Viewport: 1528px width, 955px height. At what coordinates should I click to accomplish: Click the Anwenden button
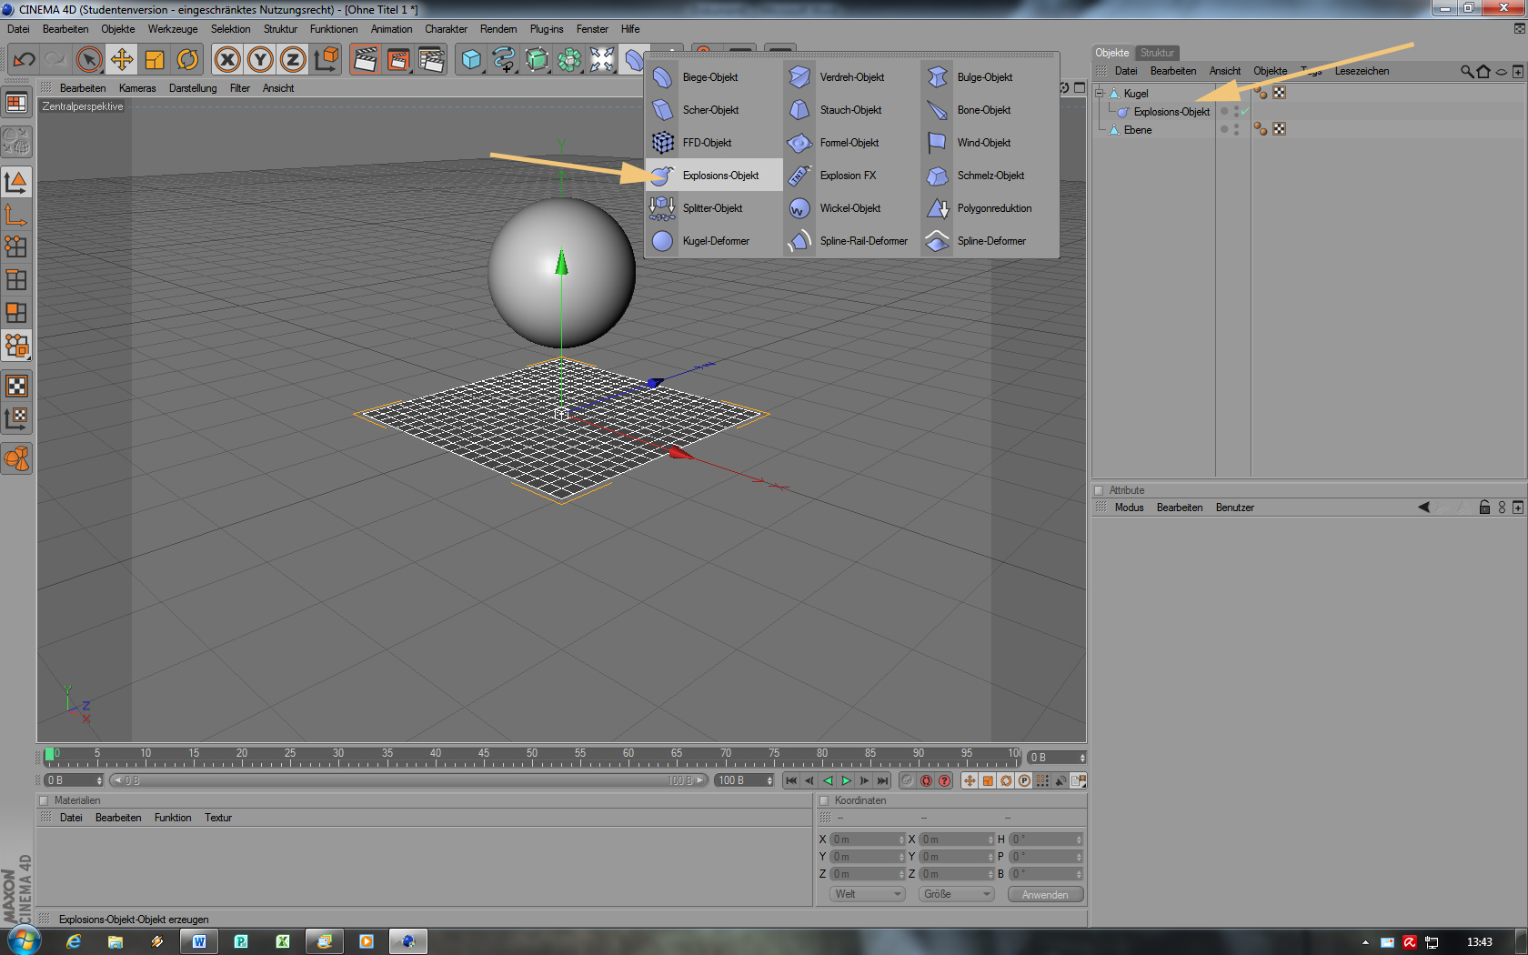[x=1045, y=895]
